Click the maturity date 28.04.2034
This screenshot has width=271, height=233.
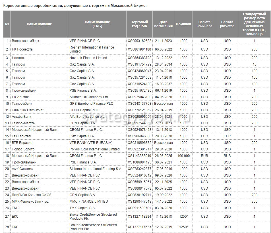click(x=163, y=64)
